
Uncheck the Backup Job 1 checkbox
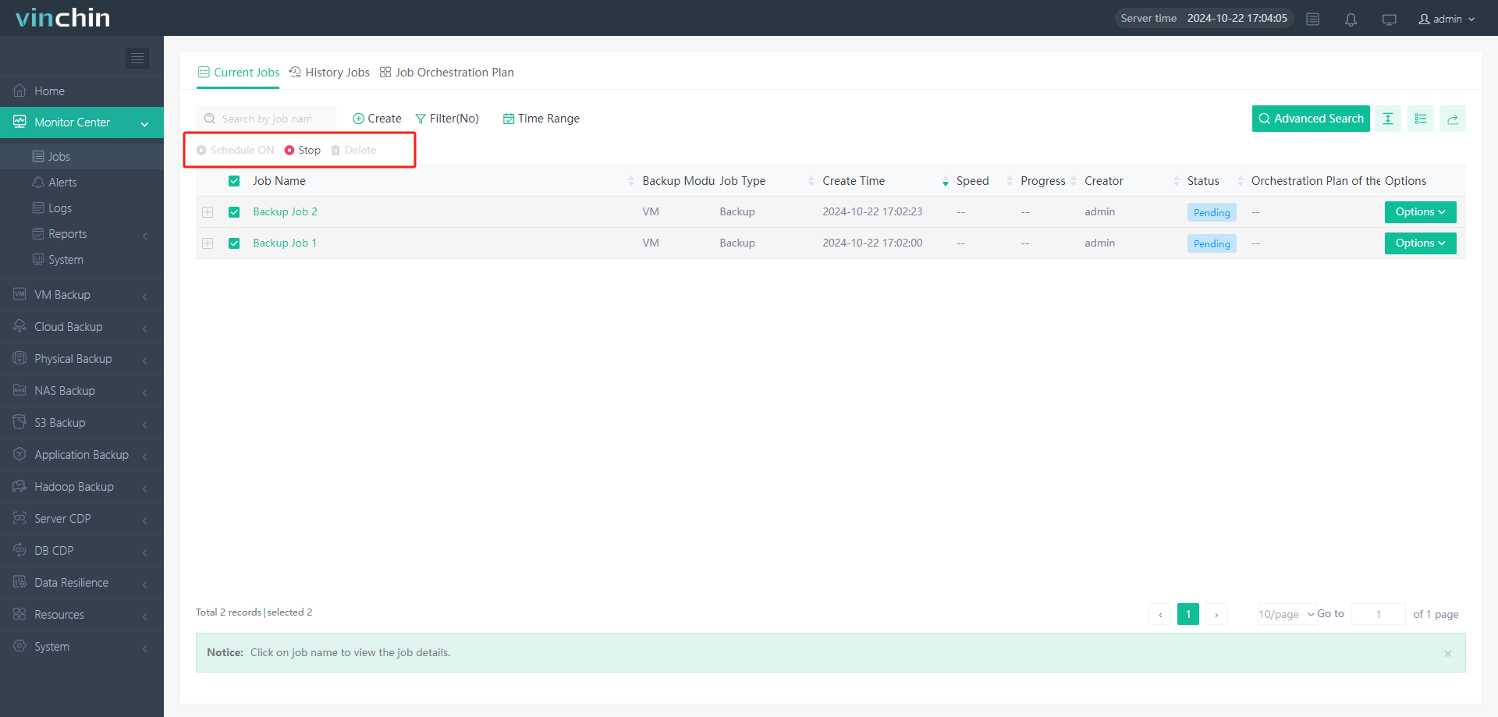click(x=234, y=243)
